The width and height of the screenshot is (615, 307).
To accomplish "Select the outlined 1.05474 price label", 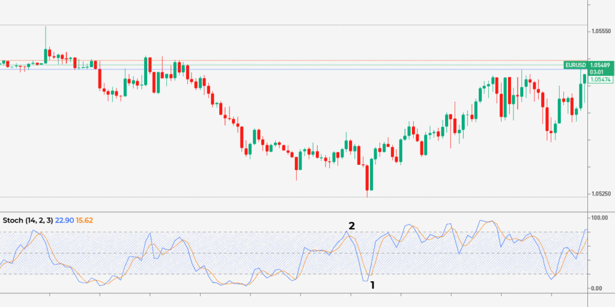I will coord(600,79).
